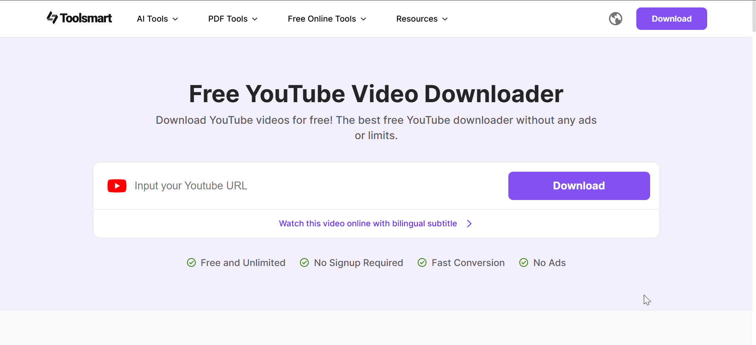Click the checkmark icon beside No Ads

click(524, 262)
